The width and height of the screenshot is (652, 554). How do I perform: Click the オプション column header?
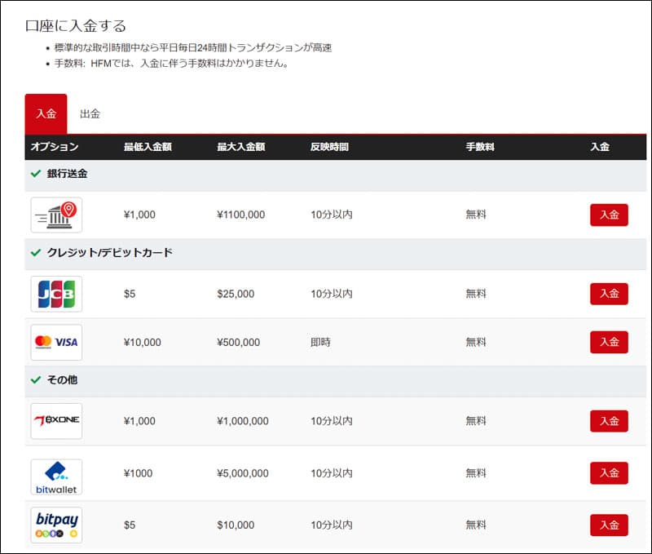pos(55,147)
